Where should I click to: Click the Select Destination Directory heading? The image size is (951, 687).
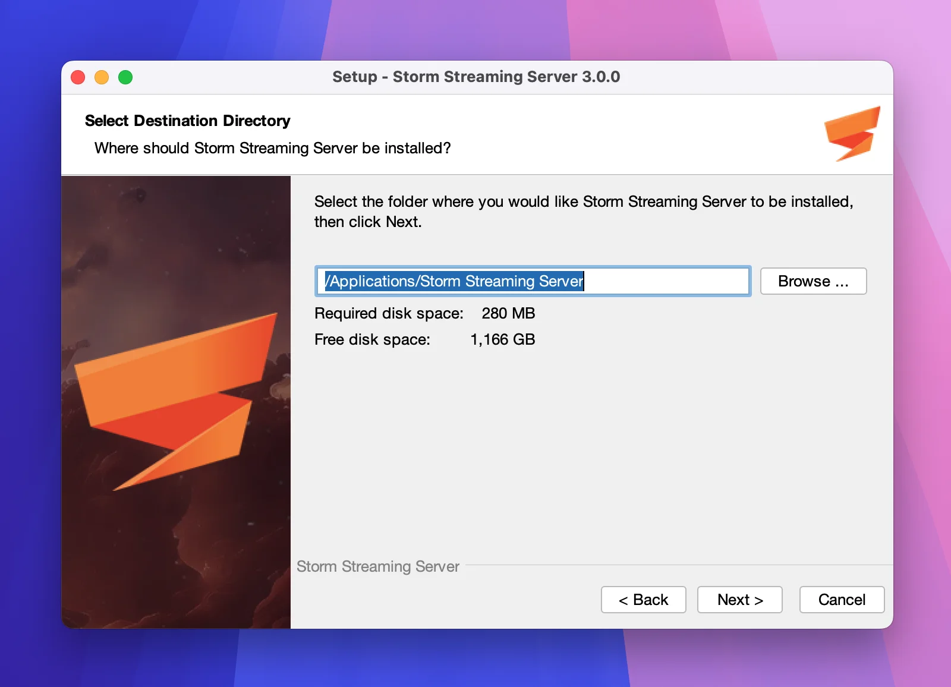coord(188,121)
